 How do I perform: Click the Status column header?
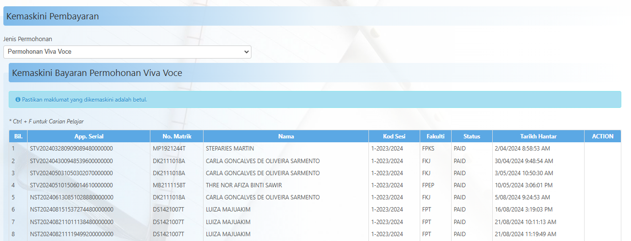(x=471, y=136)
